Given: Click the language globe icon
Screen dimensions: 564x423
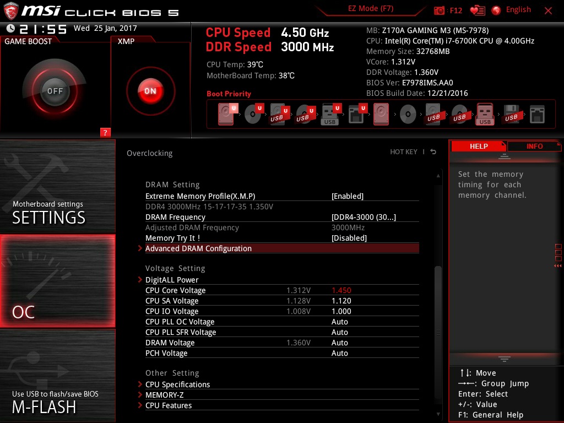Looking at the screenshot, I should [x=496, y=10].
